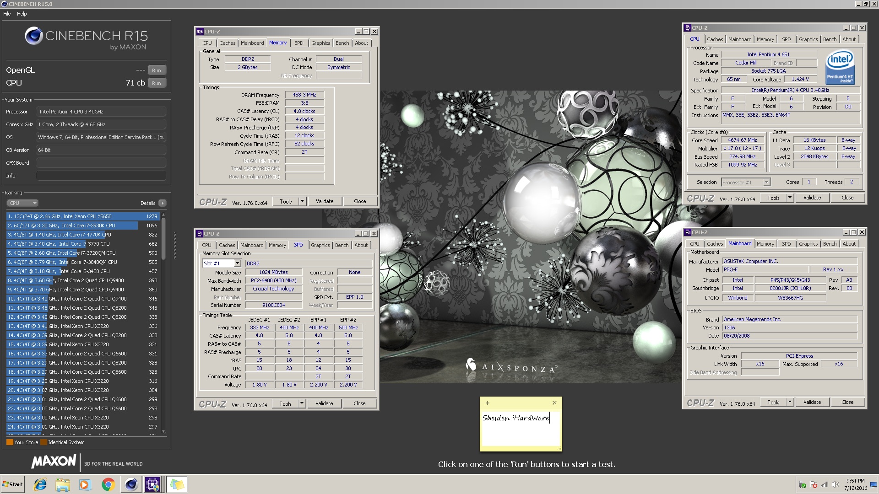Open the Cinebench Help menu
The width and height of the screenshot is (879, 494).
pos(22,14)
